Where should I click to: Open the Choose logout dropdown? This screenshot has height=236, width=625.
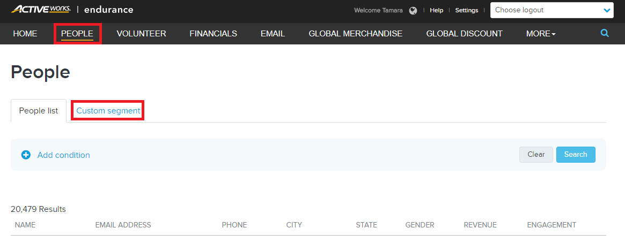[x=552, y=10]
